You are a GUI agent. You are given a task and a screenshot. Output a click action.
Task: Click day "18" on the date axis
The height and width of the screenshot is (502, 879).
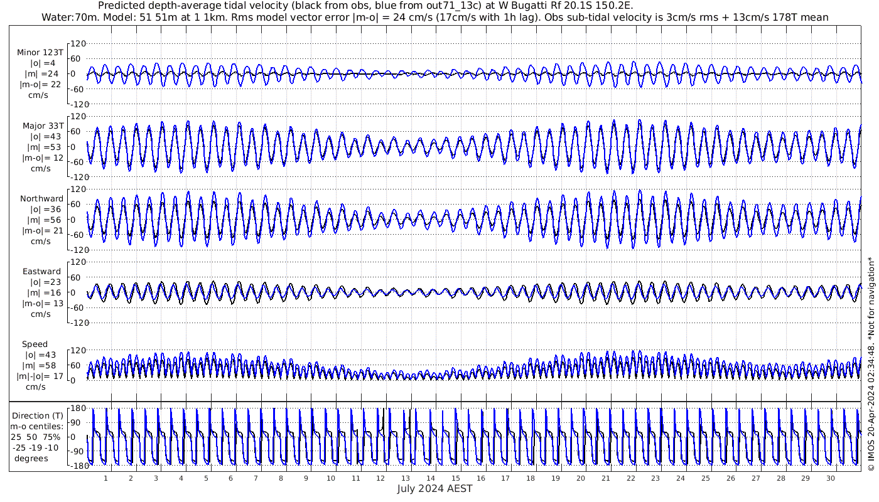coord(531,478)
